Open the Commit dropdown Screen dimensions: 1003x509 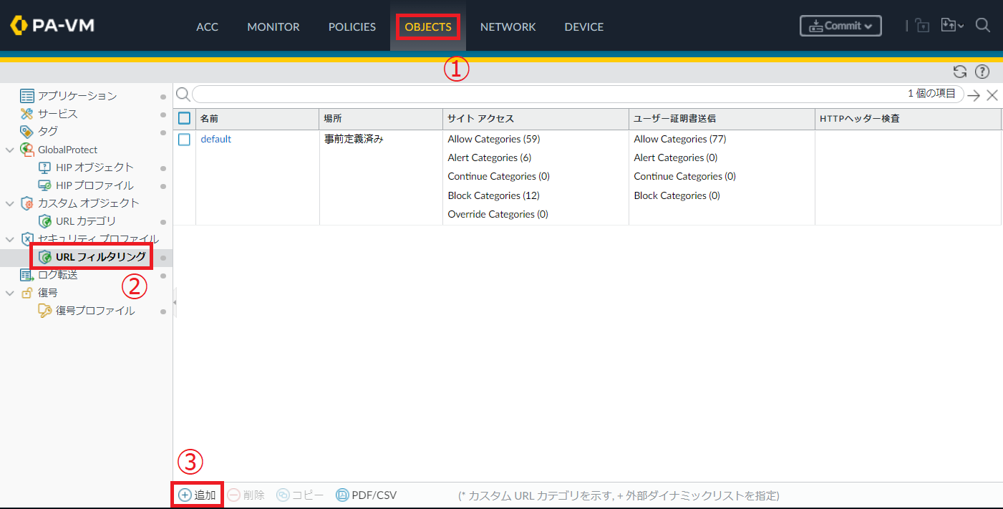(840, 26)
